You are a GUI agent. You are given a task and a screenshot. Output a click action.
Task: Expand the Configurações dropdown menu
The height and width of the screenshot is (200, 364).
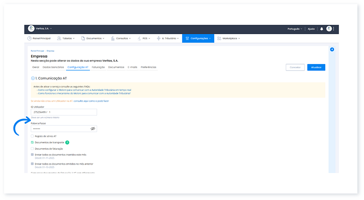tap(198, 39)
